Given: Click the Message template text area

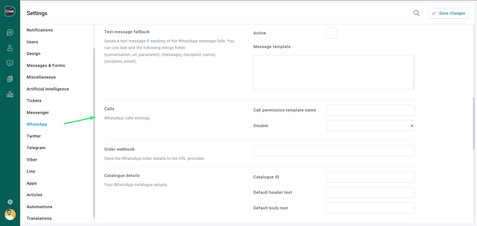Looking at the screenshot, I should (x=334, y=72).
